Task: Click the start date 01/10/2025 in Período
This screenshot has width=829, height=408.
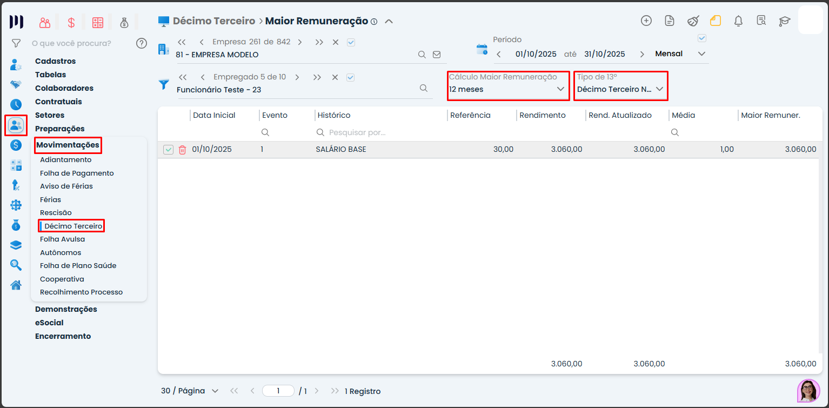Action: pos(536,54)
